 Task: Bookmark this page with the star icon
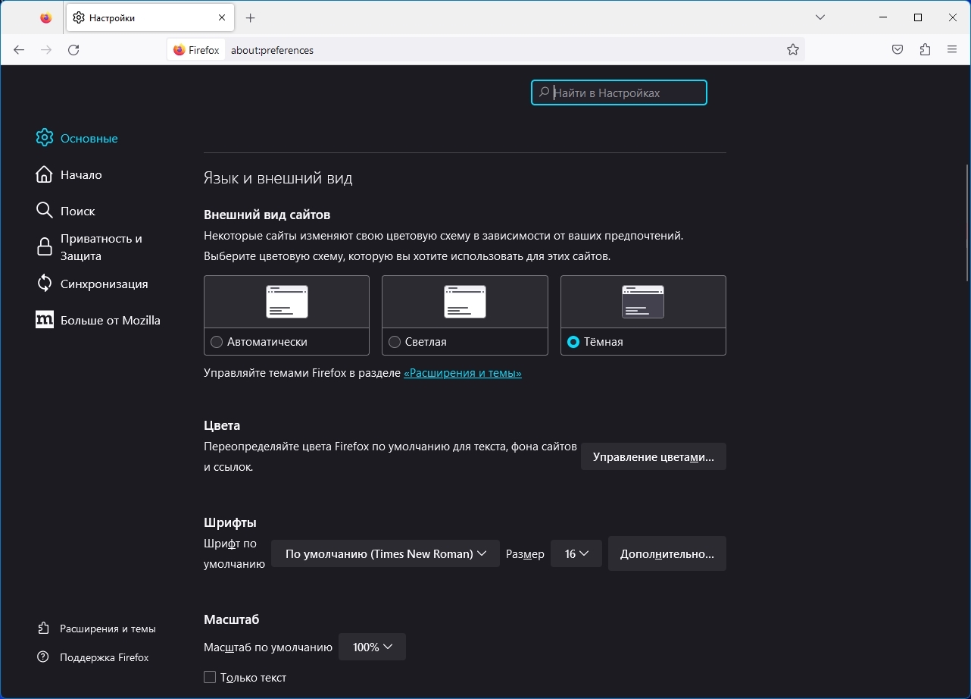[793, 50]
